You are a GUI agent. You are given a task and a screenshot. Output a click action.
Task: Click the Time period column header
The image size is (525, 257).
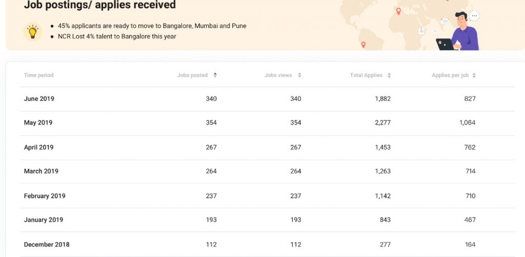pyautogui.click(x=38, y=75)
